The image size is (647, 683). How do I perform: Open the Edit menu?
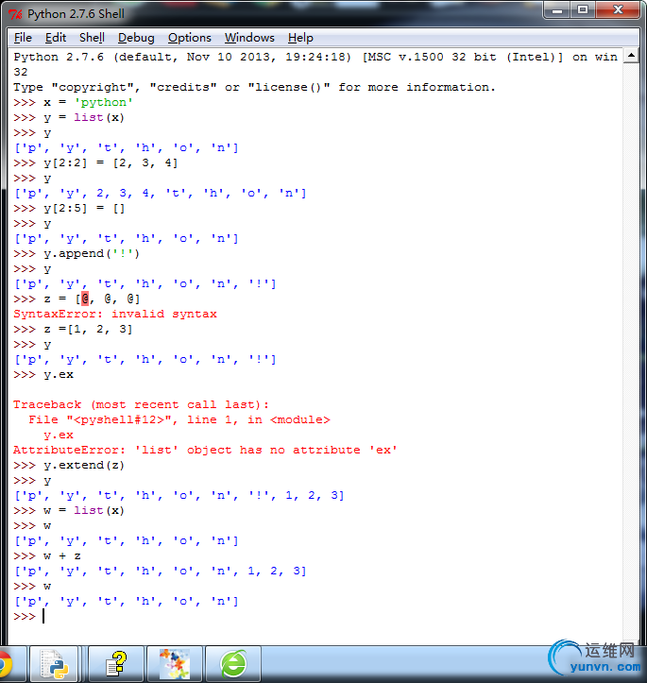pos(56,38)
